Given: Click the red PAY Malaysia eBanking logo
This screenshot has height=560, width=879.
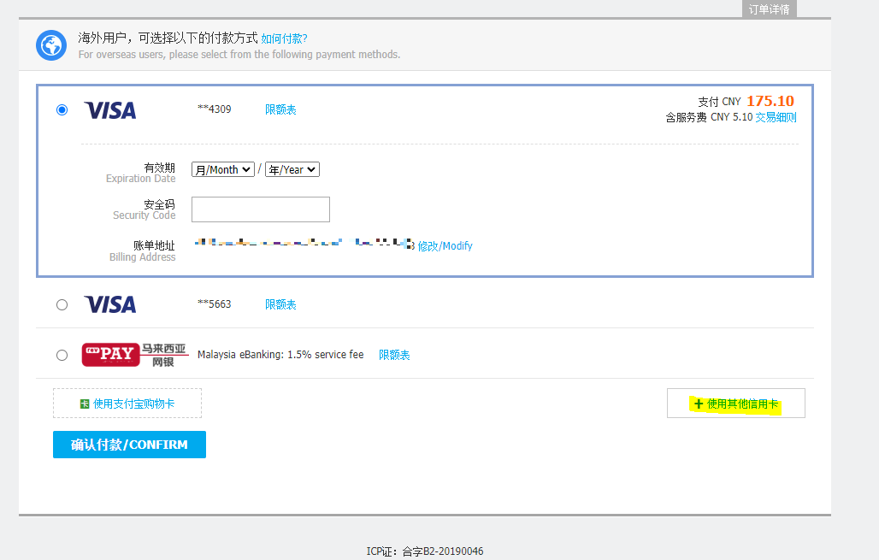Looking at the screenshot, I should coord(110,355).
